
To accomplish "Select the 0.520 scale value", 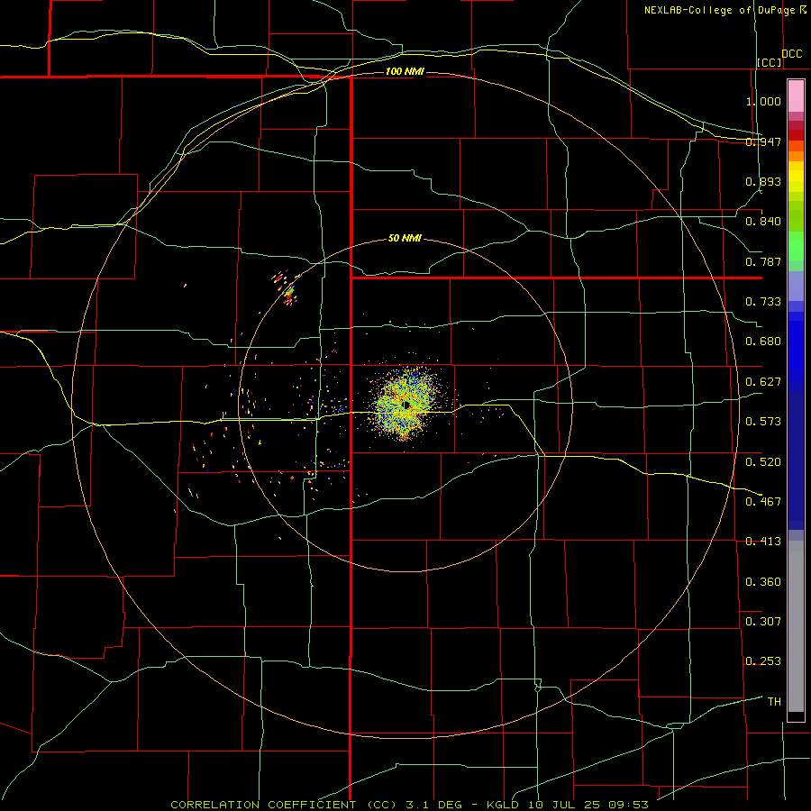I will (x=763, y=461).
